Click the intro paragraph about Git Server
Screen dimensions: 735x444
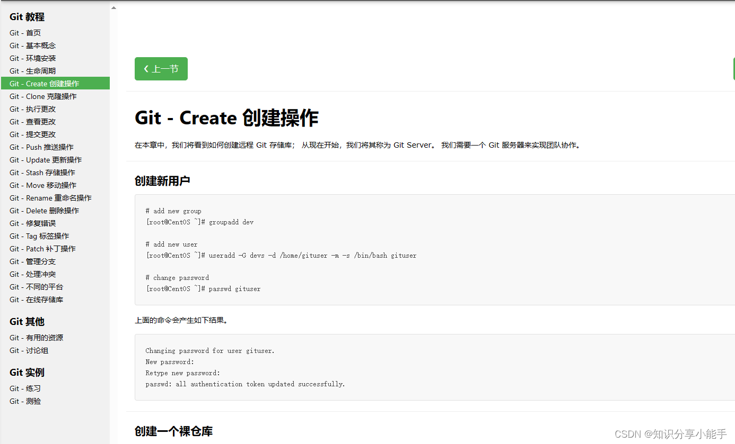tap(357, 145)
